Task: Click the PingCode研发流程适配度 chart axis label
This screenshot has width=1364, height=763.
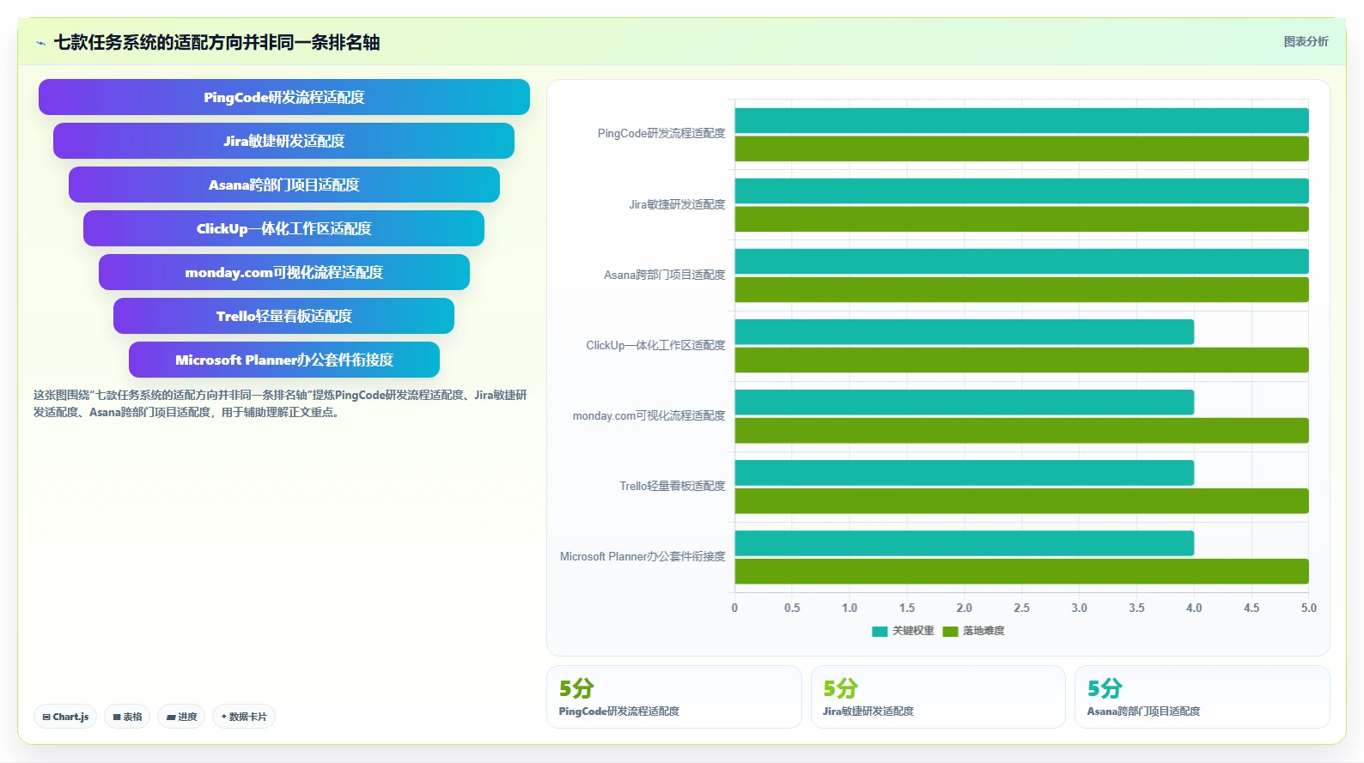Action: pos(661,134)
